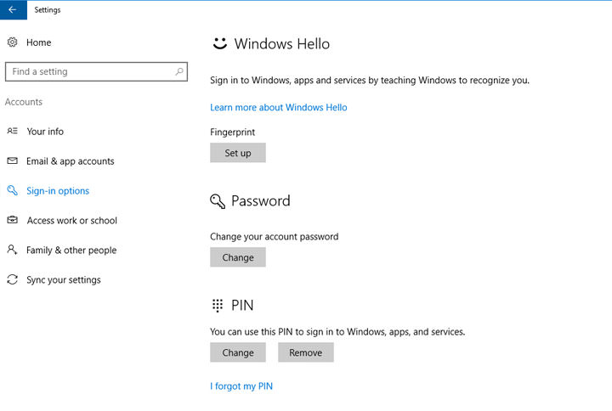Viewport: 612px width, 411px height.
Task: Click the magnifier icon in search box
Action: click(x=179, y=72)
